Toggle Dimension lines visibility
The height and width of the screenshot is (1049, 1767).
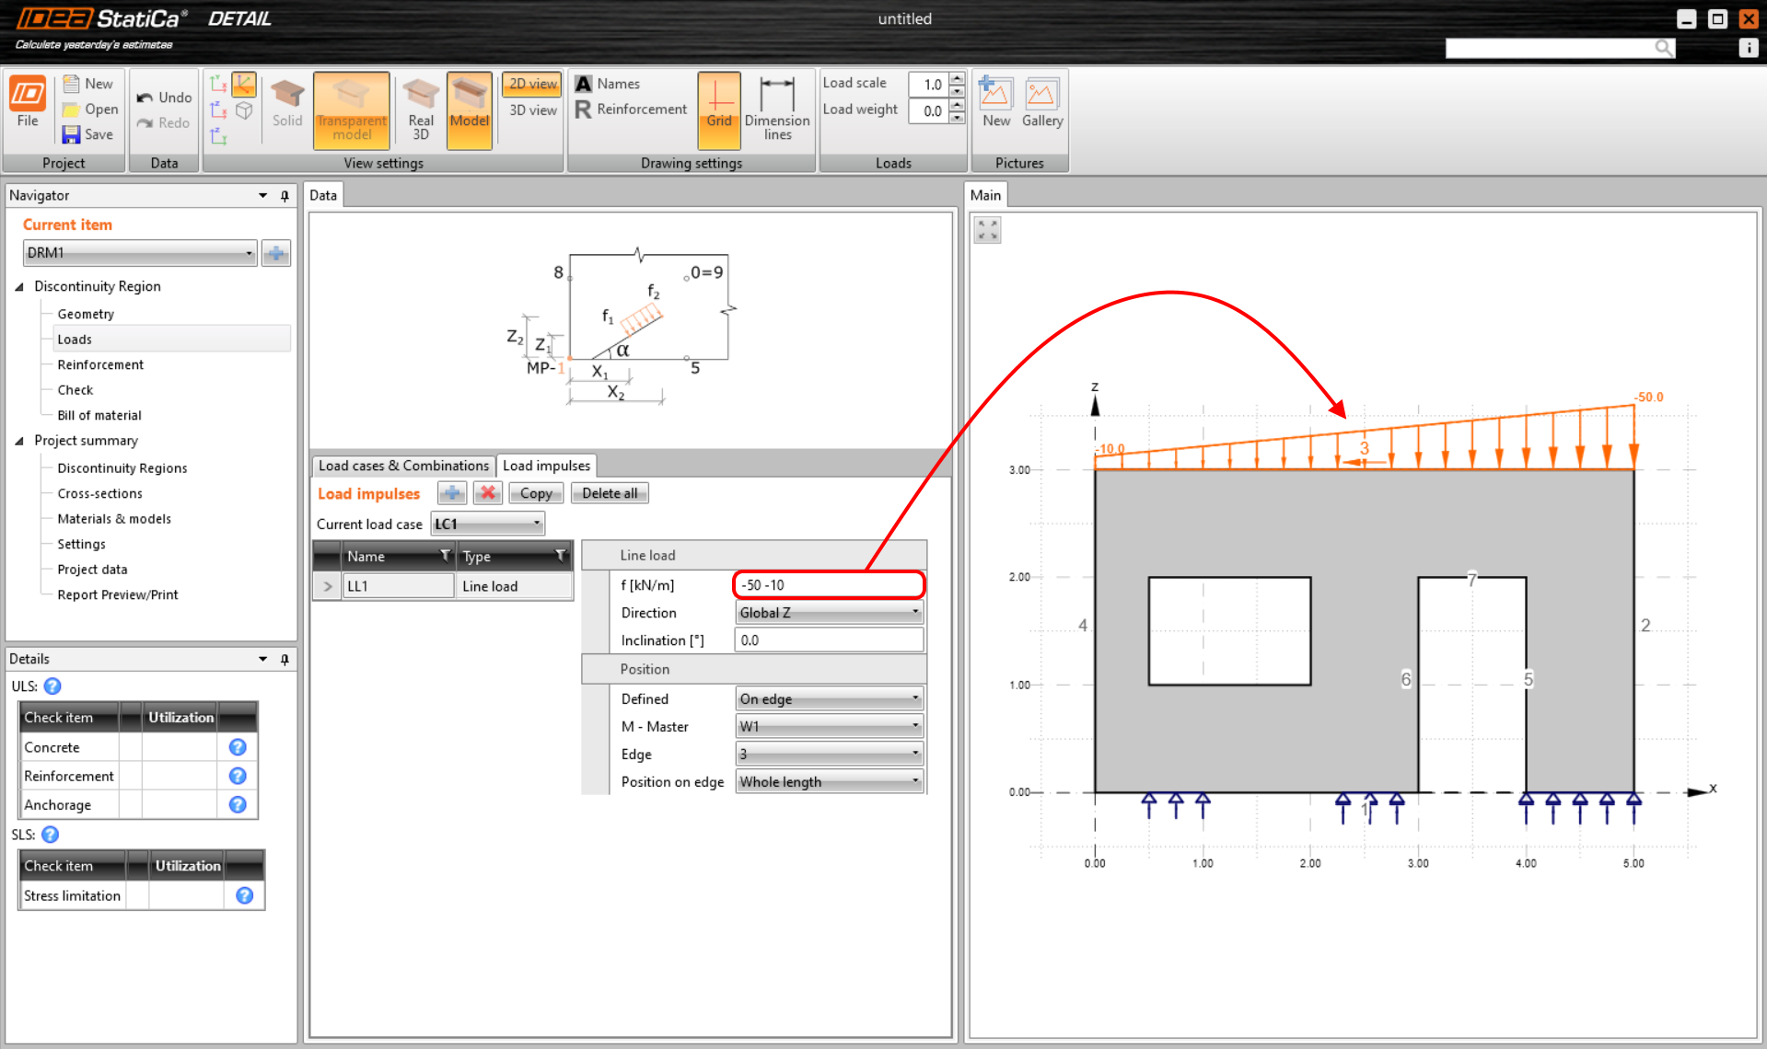pos(777,109)
